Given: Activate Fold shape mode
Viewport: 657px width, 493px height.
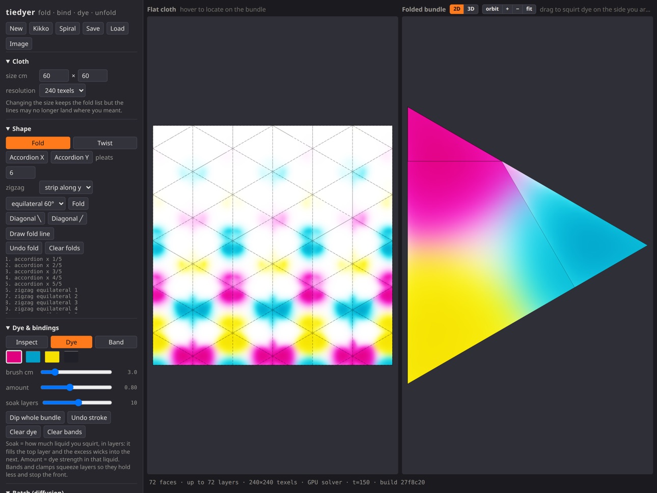Looking at the screenshot, I should pos(38,143).
